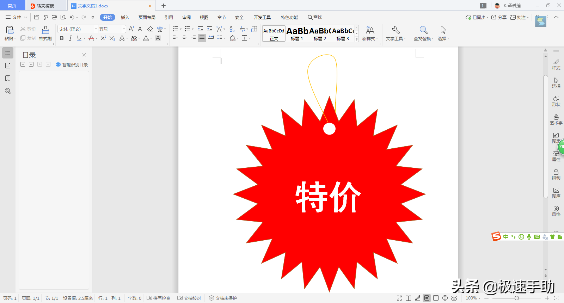Open 艺术字 word art on right sidebar

point(556,119)
